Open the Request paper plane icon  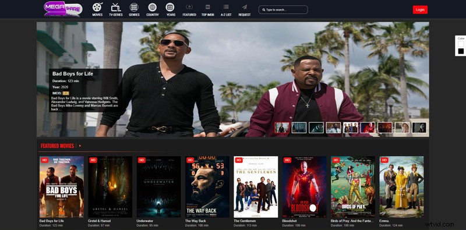tap(244, 7)
